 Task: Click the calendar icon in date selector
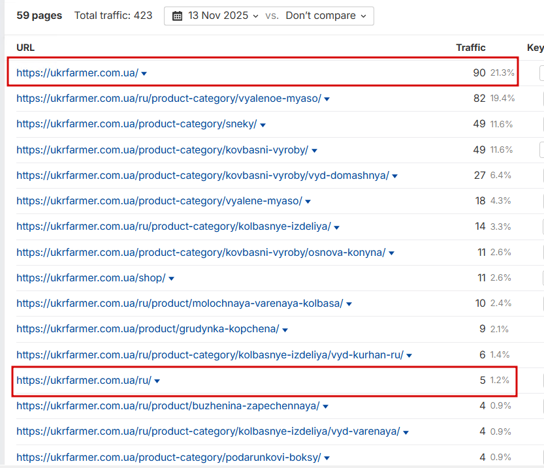coord(177,16)
